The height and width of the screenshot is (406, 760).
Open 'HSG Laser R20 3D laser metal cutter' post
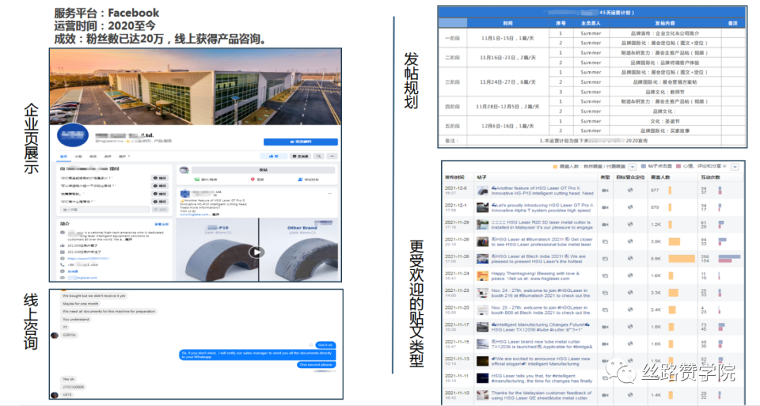(542, 224)
